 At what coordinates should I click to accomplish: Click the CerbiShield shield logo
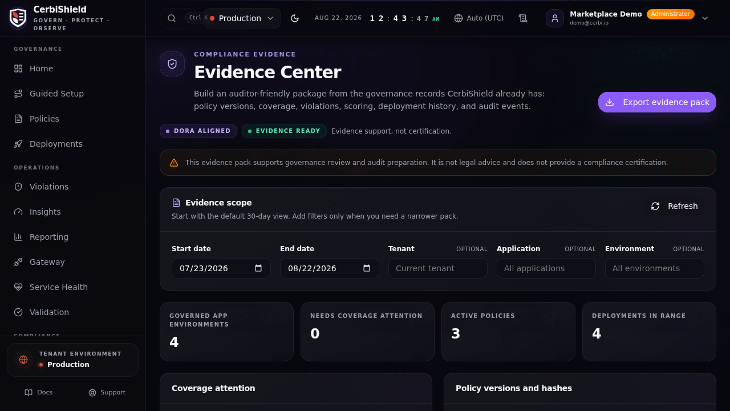point(18,18)
